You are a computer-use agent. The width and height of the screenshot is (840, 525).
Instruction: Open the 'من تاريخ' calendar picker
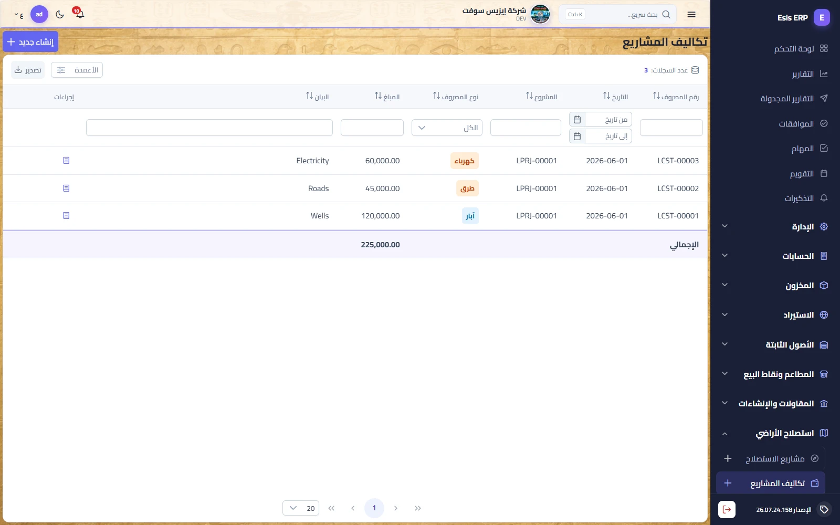(577, 120)
